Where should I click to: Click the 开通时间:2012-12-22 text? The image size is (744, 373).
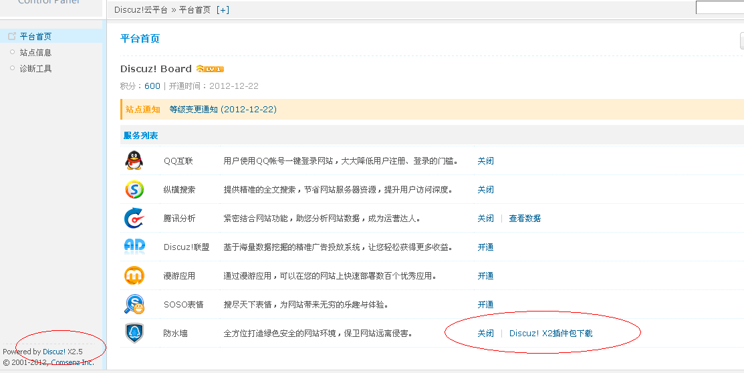coord(213,86)
